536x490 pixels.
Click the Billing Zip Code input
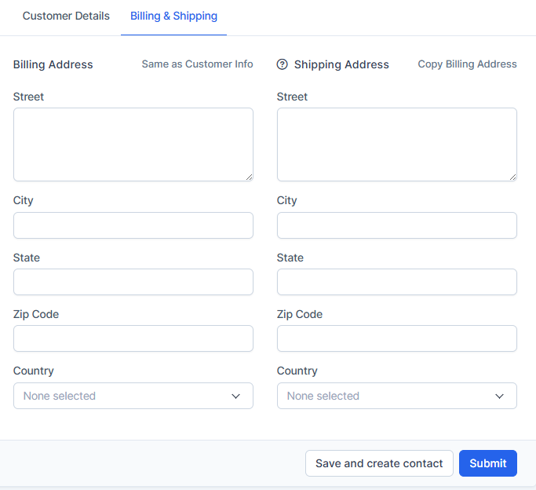(x=133, y=338)
